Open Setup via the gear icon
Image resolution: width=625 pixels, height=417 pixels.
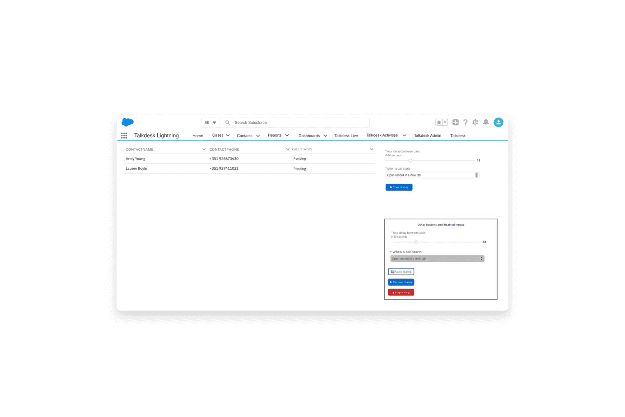pos(475,122)
